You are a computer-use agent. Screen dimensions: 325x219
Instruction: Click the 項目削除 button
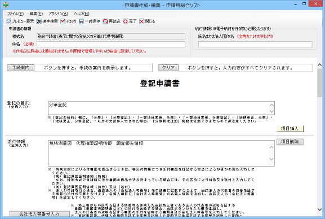click(290, 142)
